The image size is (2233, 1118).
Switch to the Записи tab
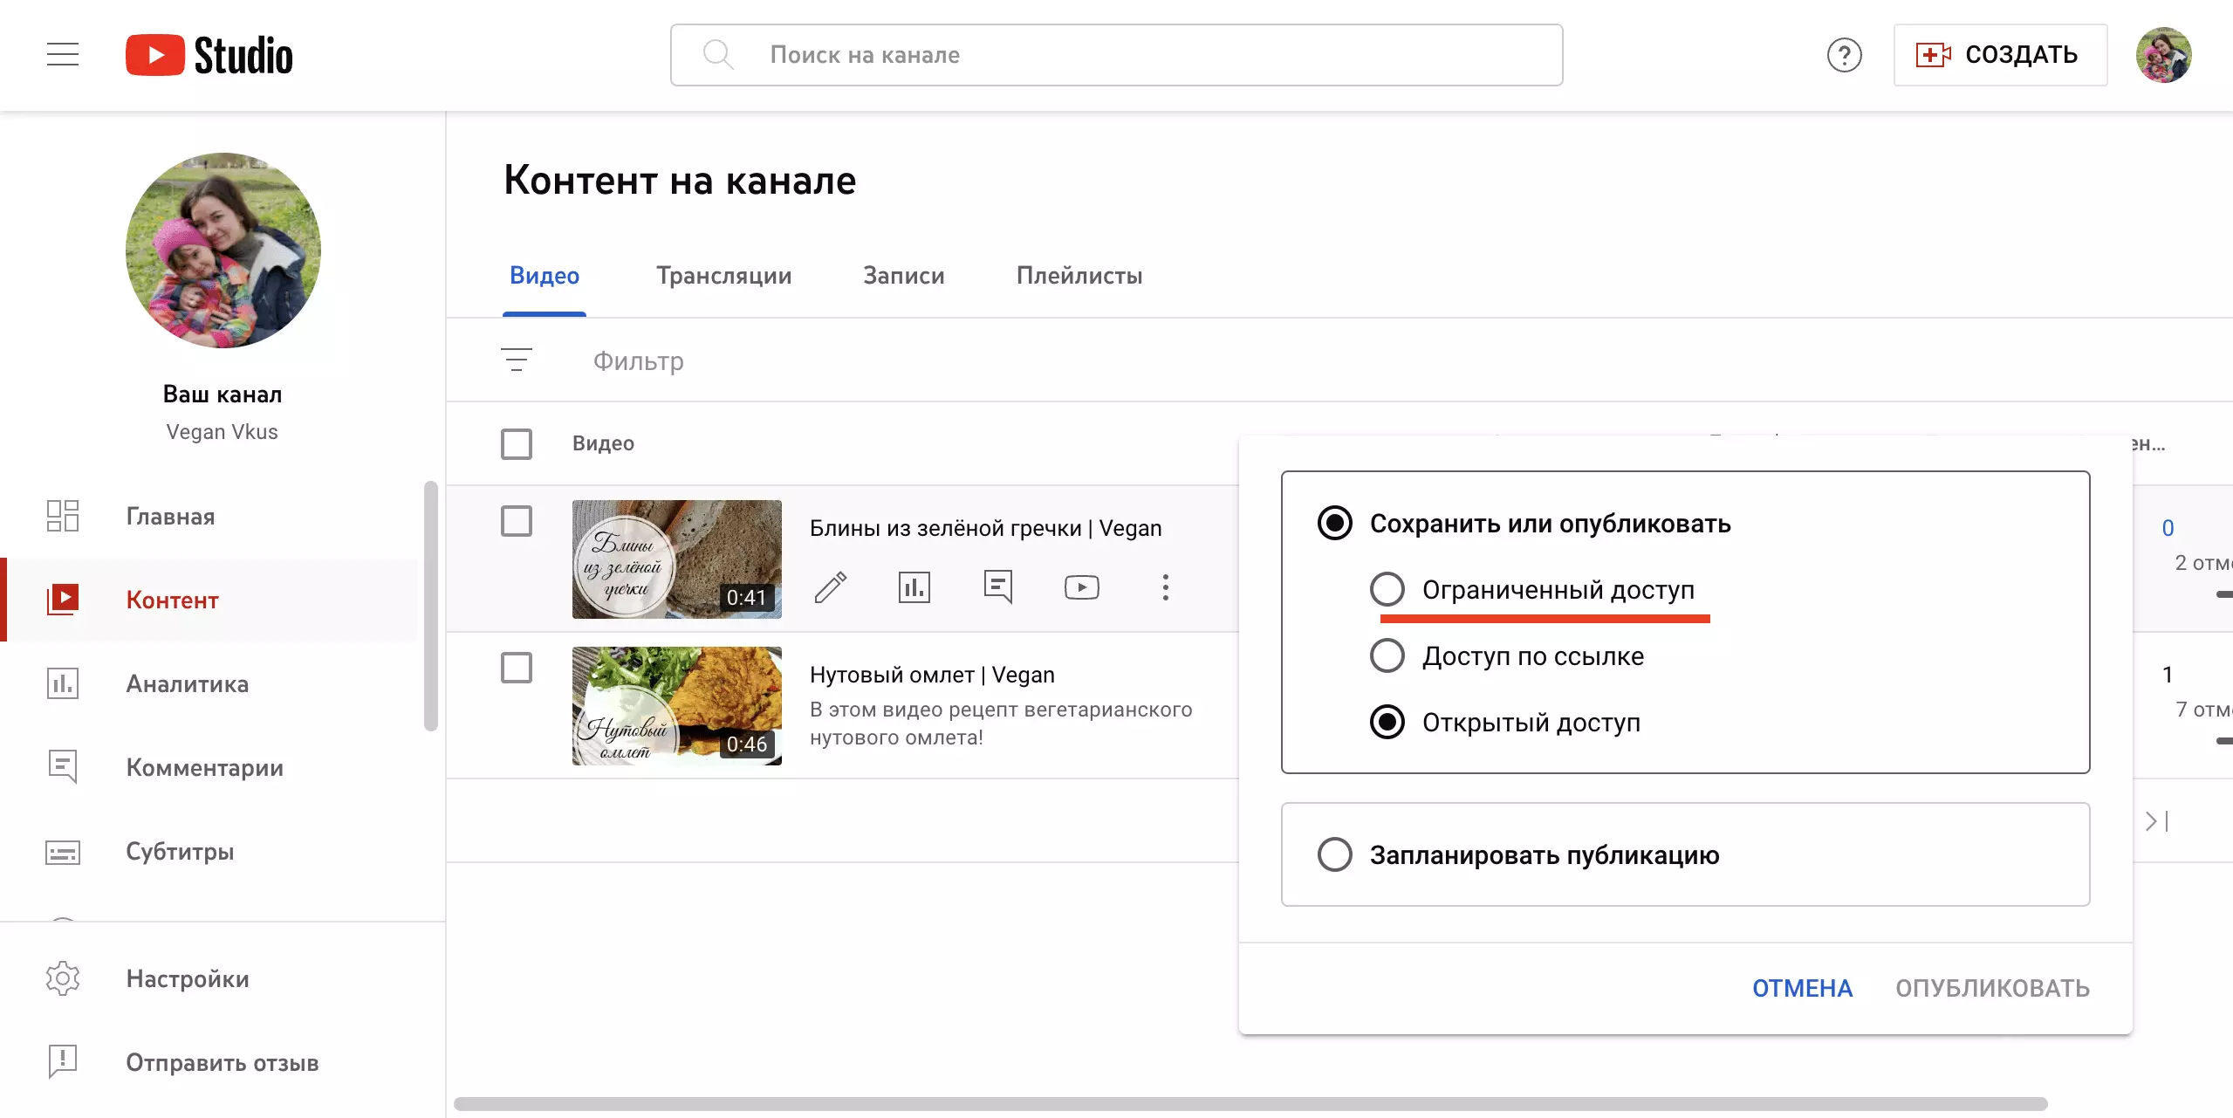(x=904, y=276)
